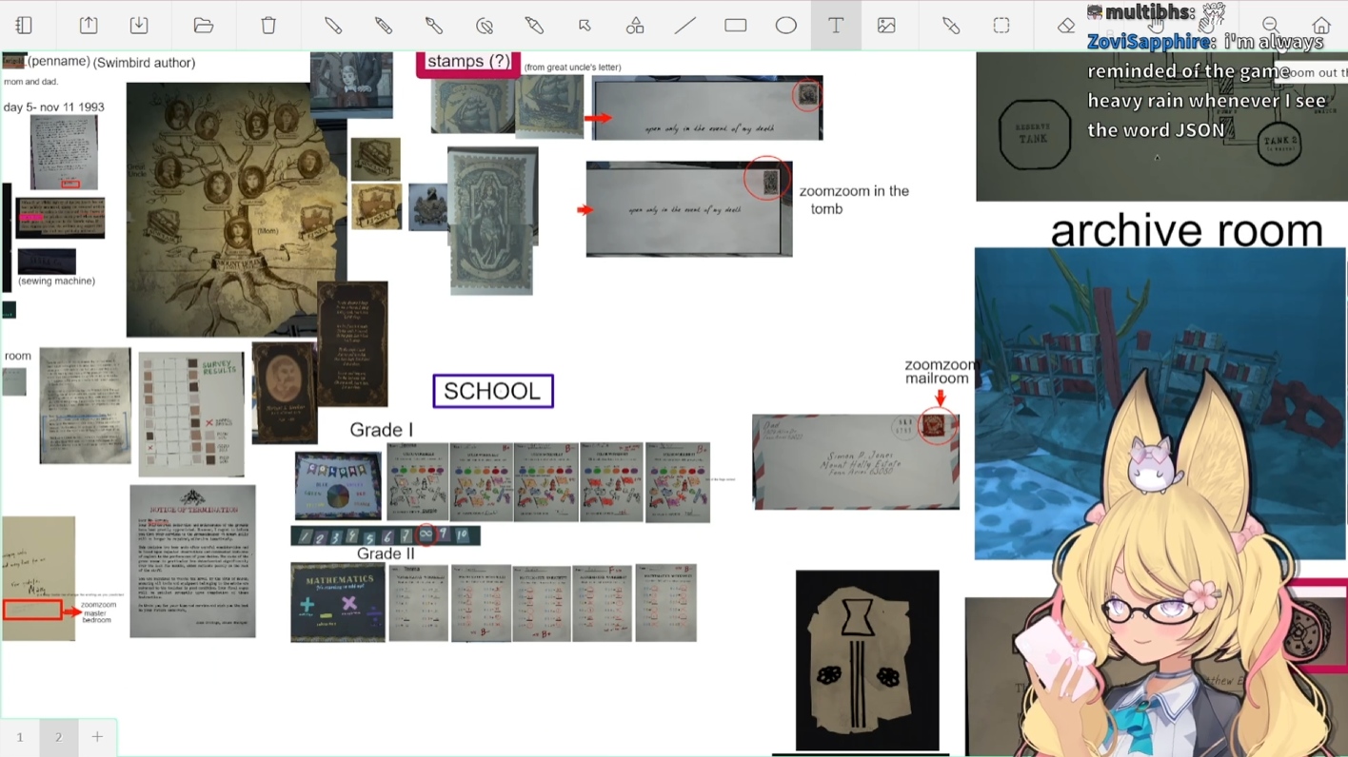The image size is (1348, 757).
Task: Click 'day 5- nov 11 1993' text
Action: [54, 107]
